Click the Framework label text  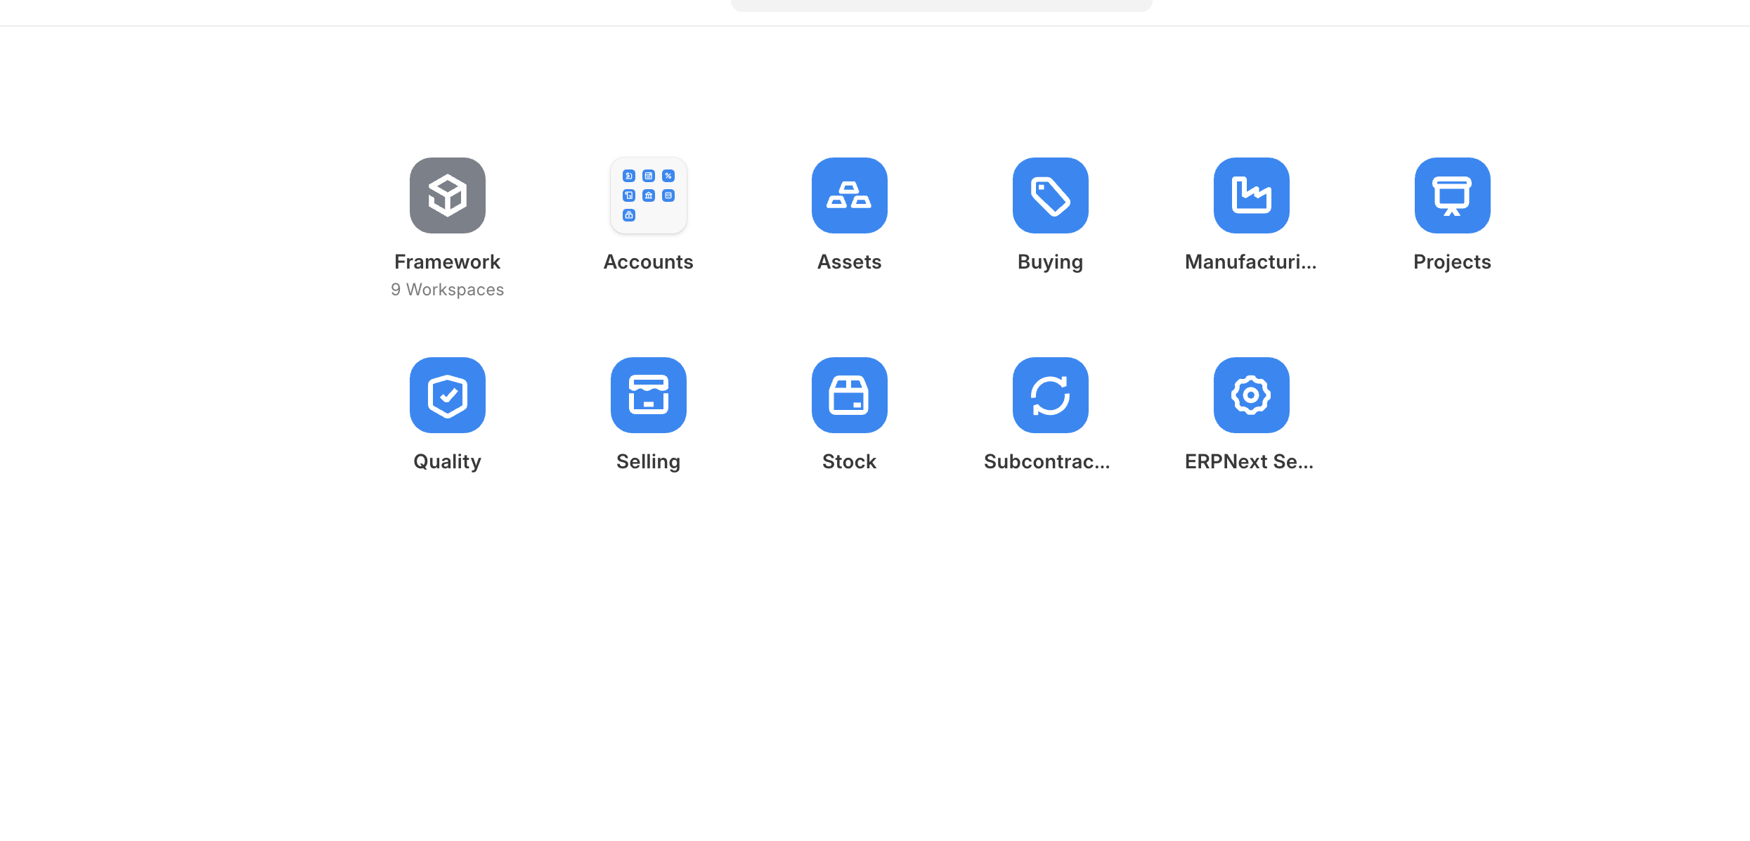click(448, 262)
